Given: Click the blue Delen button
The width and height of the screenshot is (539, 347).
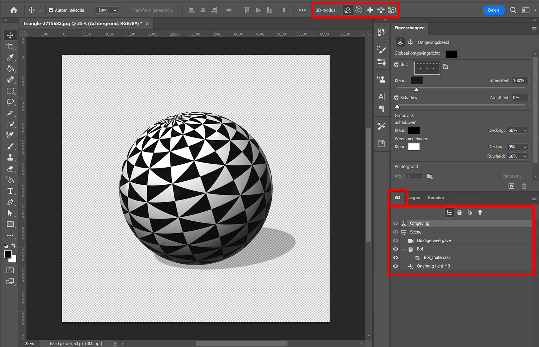Looking at the screenshot, I should 493,10.
